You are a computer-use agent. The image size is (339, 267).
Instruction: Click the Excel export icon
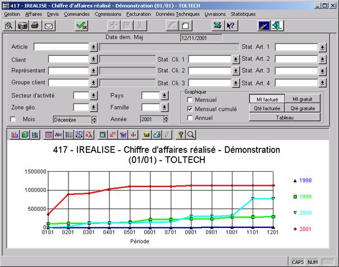[218, 26]
